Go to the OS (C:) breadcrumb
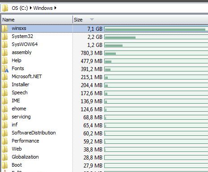This screenshot has height=172, width=208. 20,8
